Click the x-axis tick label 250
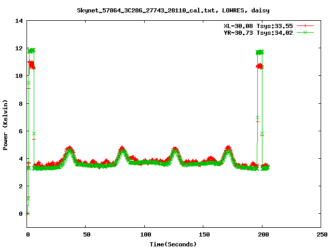 [322, 234]
